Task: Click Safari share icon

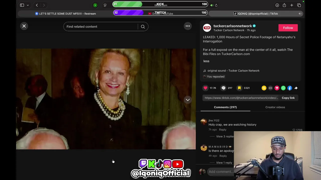Action: [x=284, y=5]
